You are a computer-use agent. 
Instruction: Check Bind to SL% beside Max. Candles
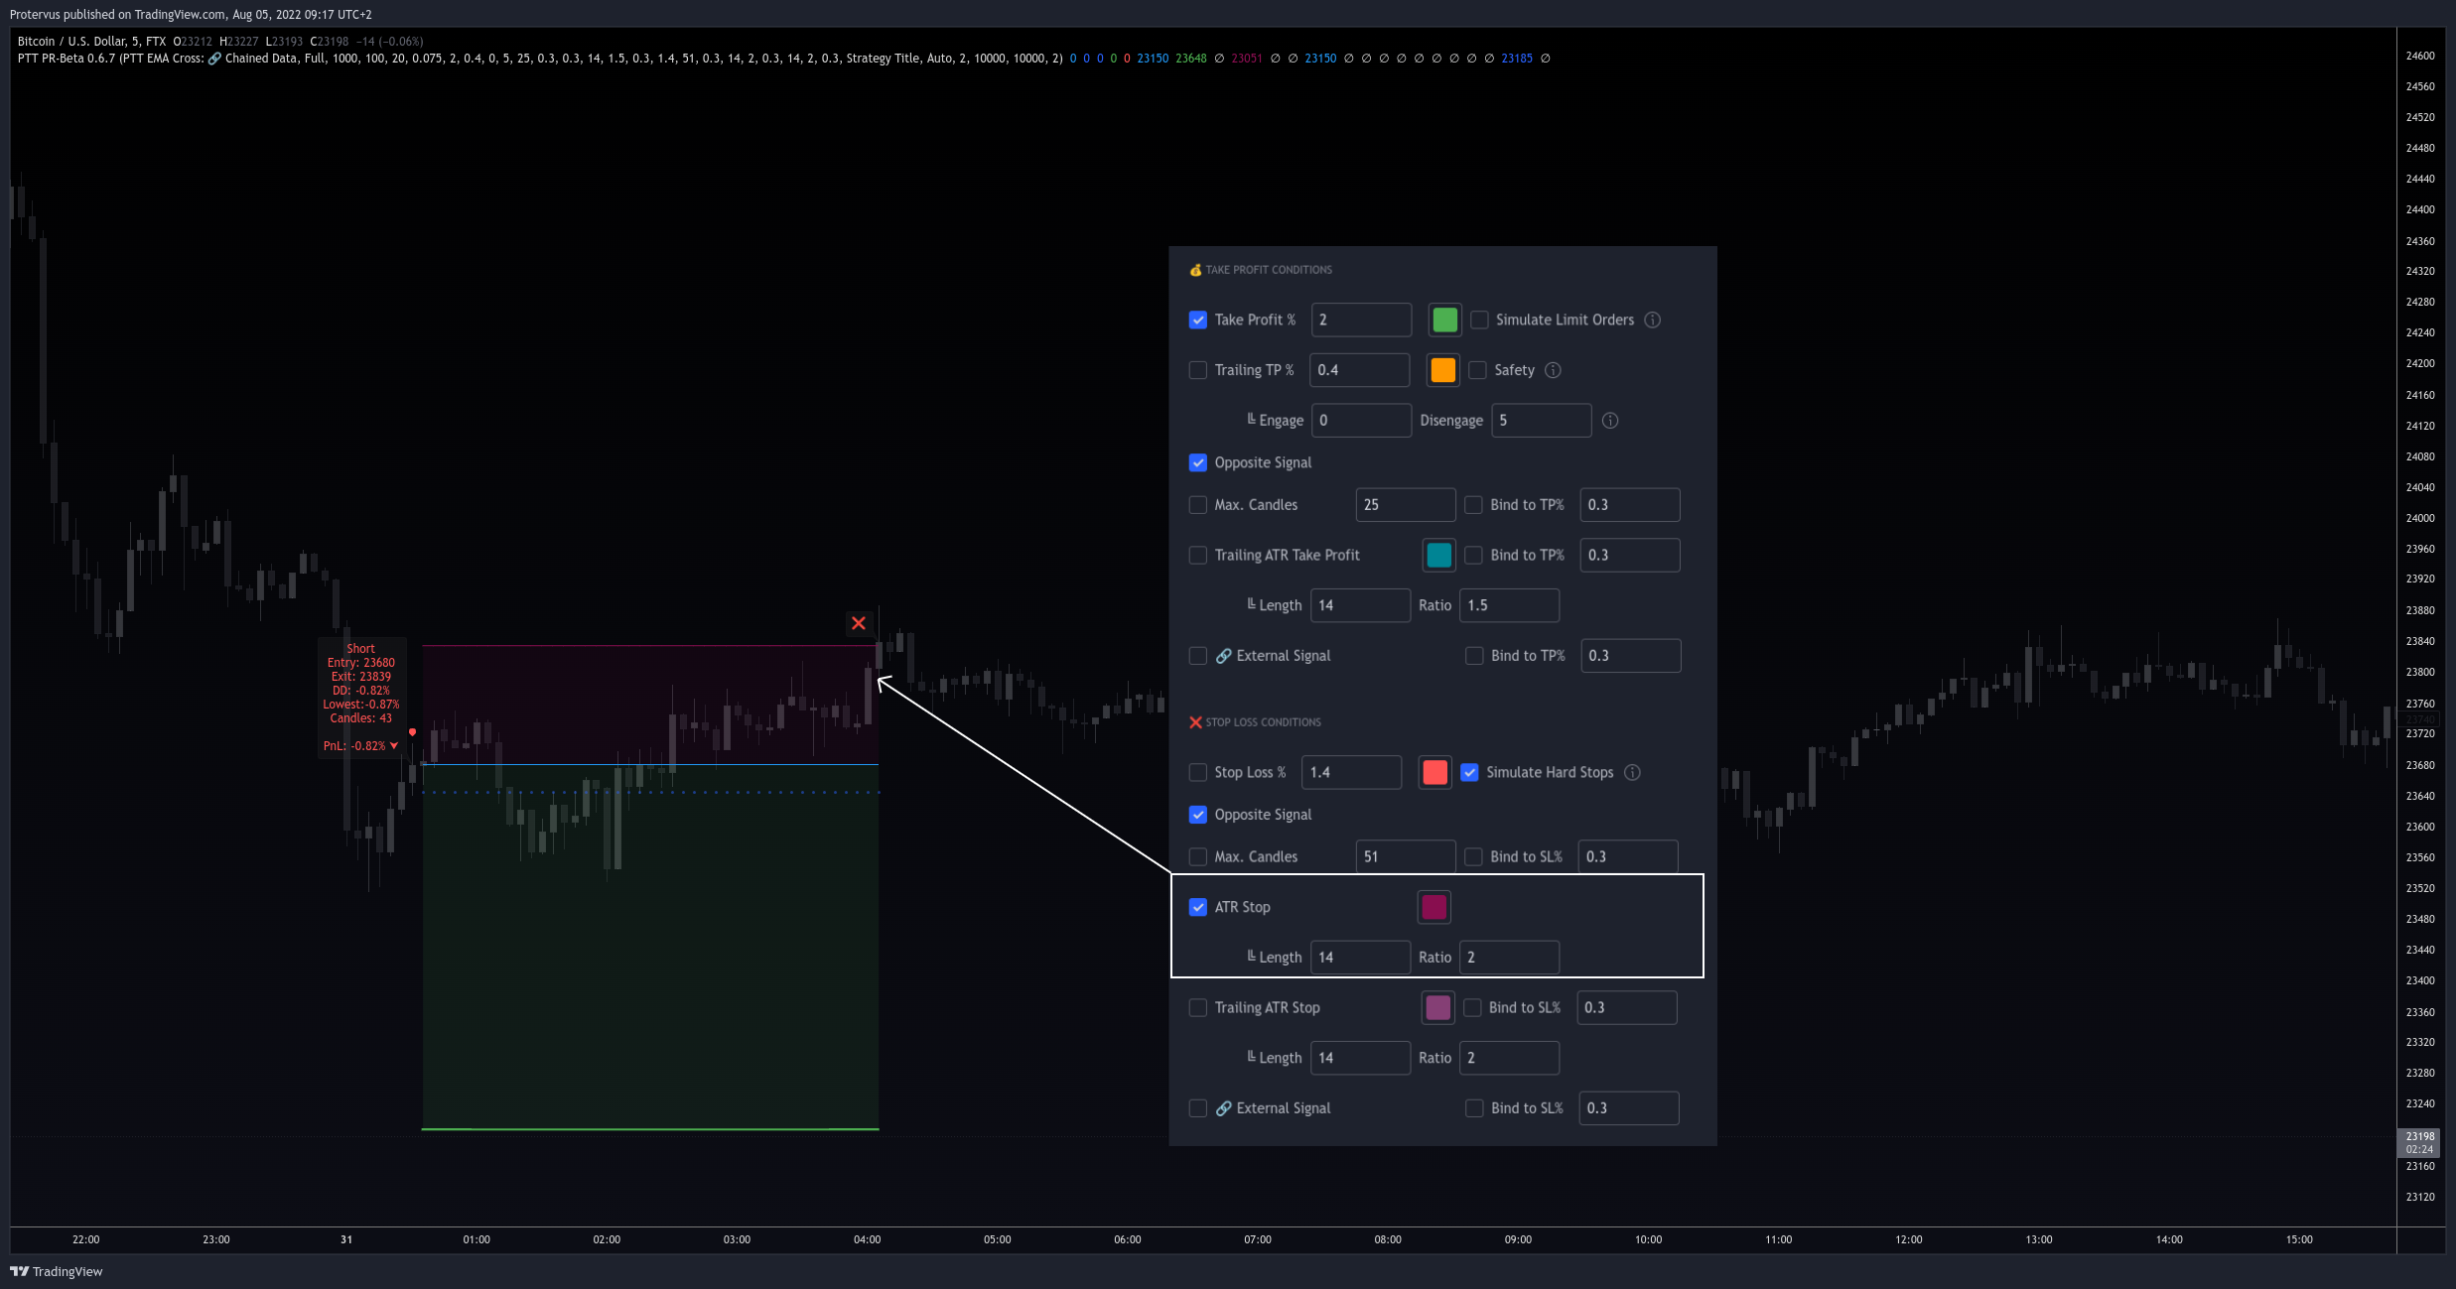click(x=1473, y=856)
